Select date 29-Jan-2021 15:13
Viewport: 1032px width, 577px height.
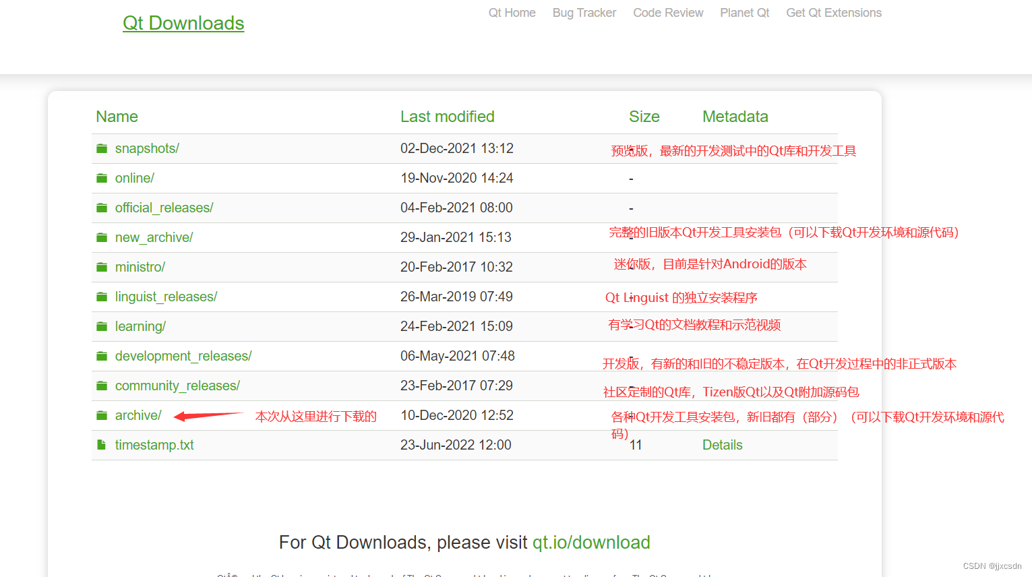point(456,237)
